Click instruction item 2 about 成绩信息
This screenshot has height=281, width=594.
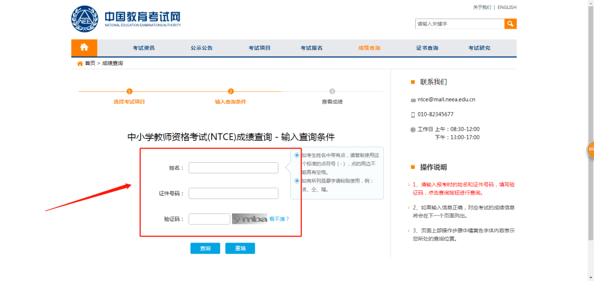tap(464, 212)
